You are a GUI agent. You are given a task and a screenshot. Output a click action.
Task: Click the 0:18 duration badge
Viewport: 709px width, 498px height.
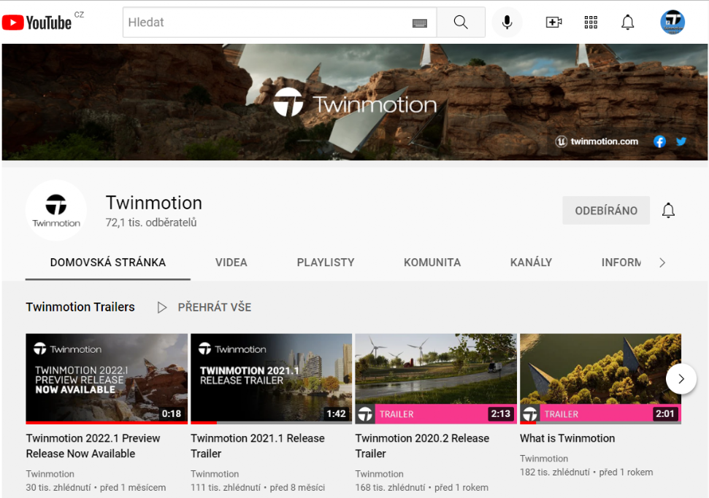(x=172, y=413)
